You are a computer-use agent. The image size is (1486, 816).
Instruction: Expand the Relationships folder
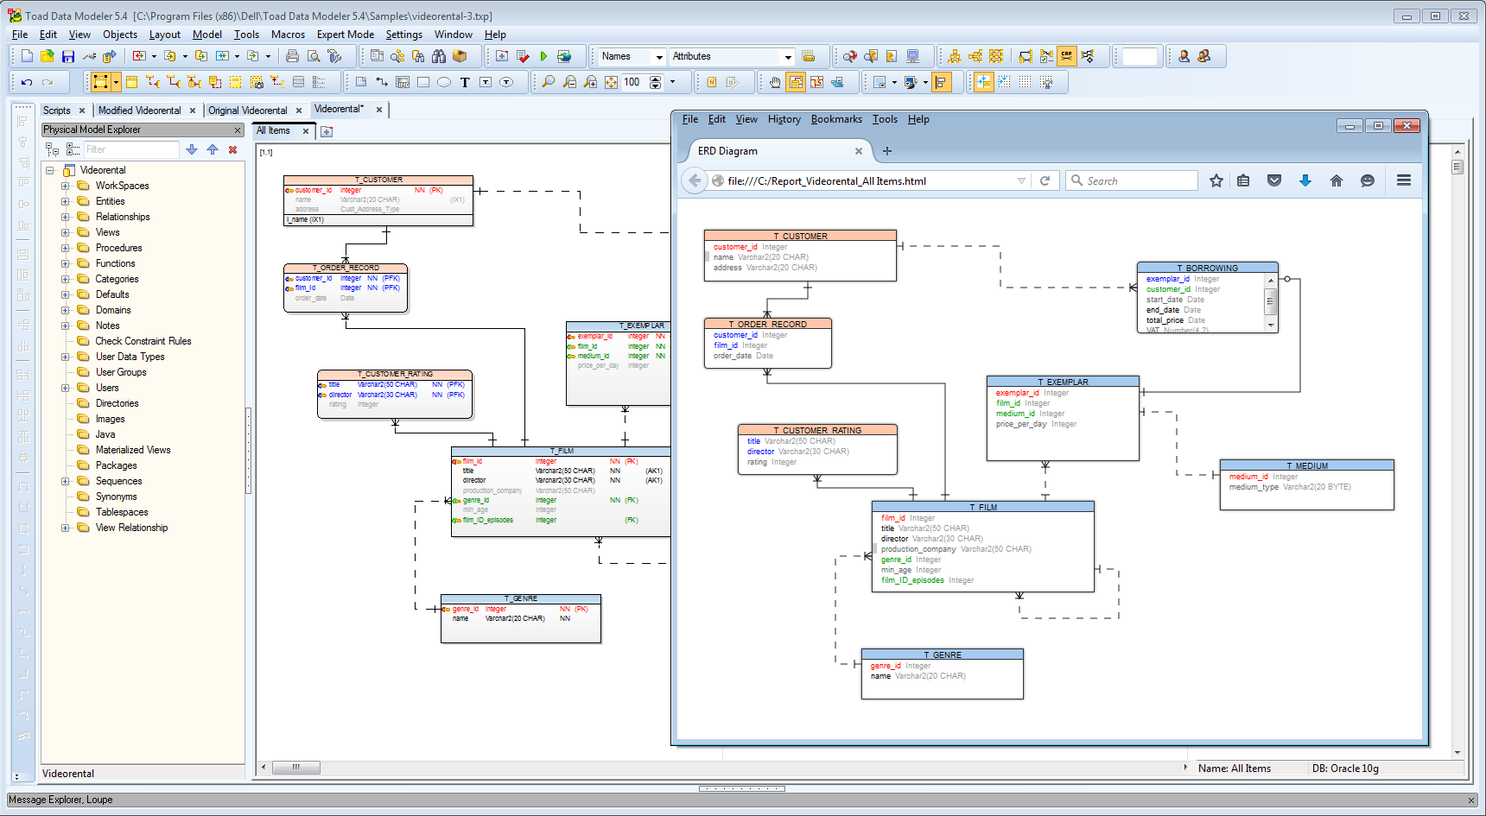pos(67,216)
